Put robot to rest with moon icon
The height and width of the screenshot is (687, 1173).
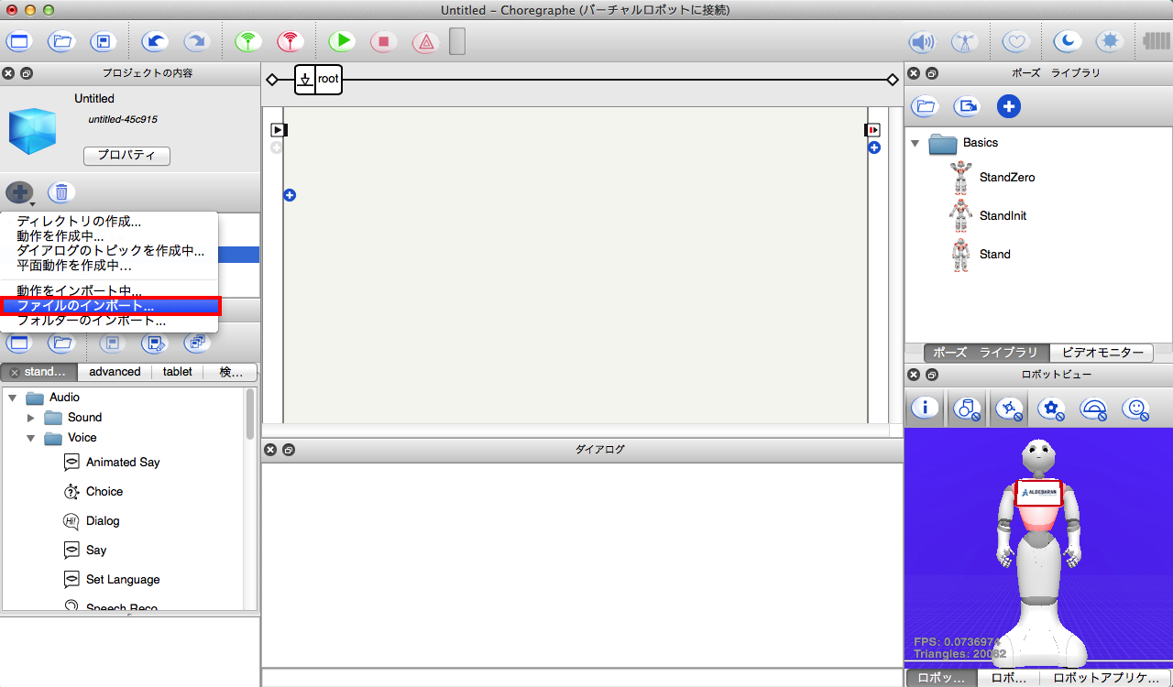[1068, 41]
